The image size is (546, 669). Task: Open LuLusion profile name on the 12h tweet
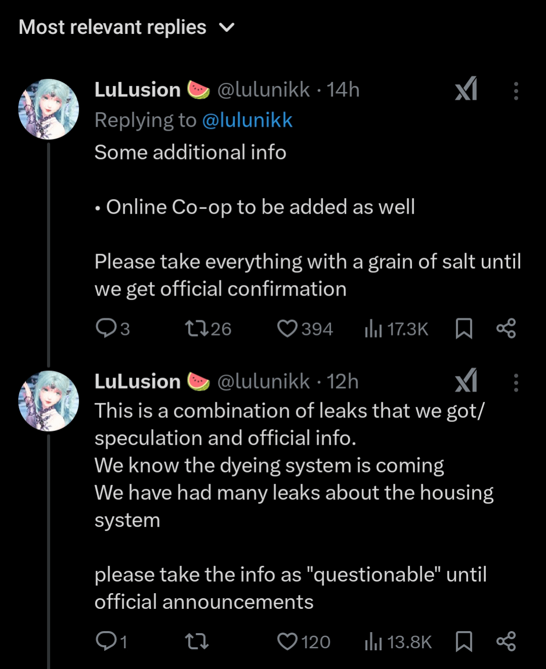(x=137, y=381)
